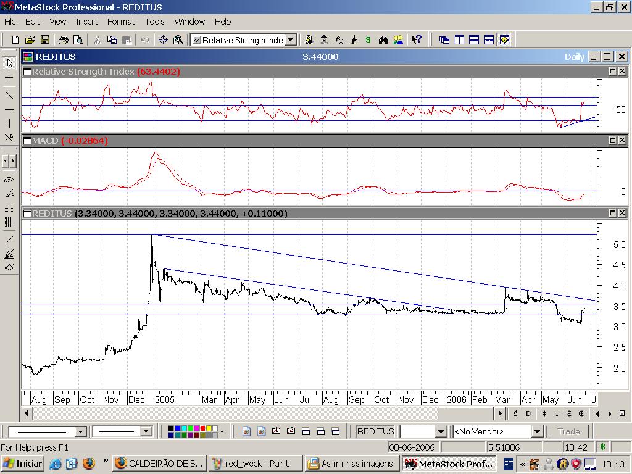
Task: Expand the No Vendor dropdown
Action: point(537,432)
